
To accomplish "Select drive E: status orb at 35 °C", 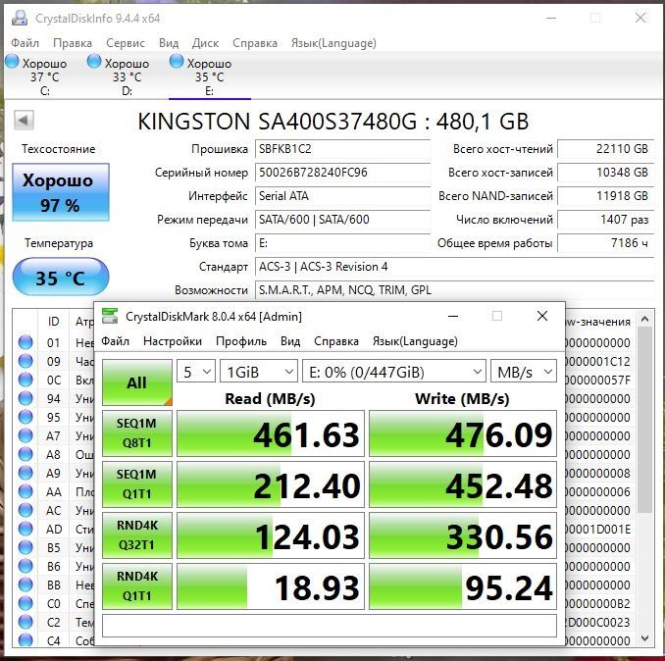I will pyautogui.click(x=177, y=62).
